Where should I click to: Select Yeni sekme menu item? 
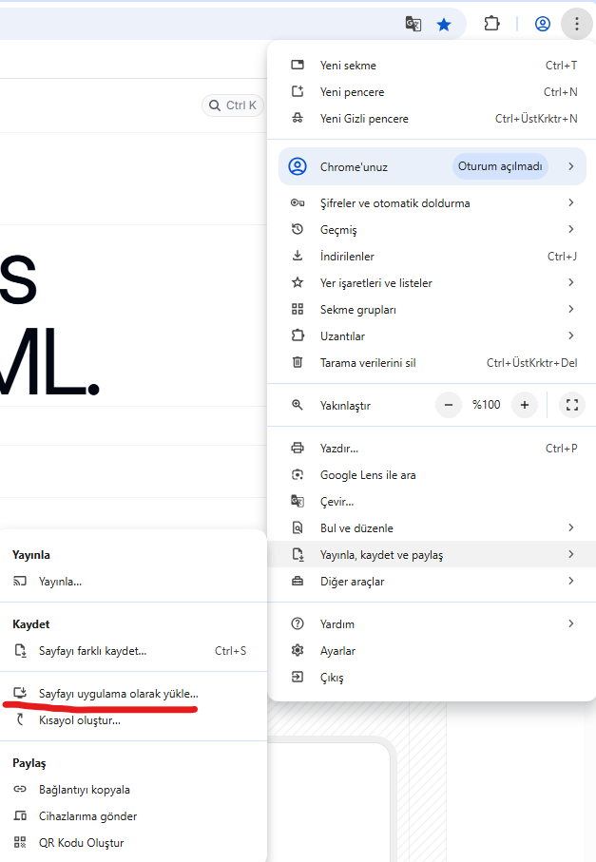432,65
